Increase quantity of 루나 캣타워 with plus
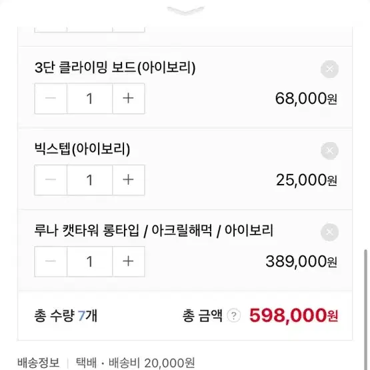Image resolution: width=370 pixels, height=370 pixels. click(x=129, y=261)
